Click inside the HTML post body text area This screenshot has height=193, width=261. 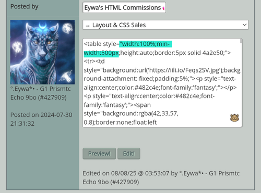(162, 83)
